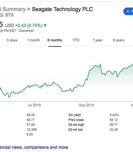Click the 52-wk low label

76,130
